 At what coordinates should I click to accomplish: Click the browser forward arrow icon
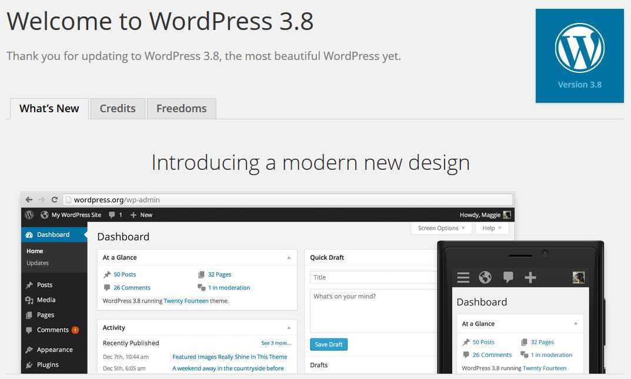point(42,199)
